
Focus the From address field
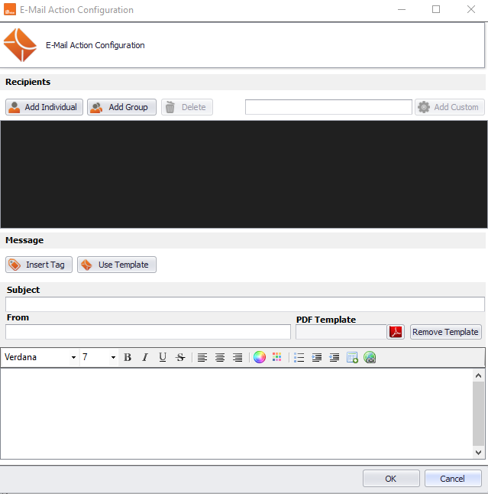tap(148, 332)
